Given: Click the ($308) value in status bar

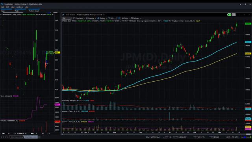Looking at the screenshot, I should pyautogui.click(x=216, y=137).
